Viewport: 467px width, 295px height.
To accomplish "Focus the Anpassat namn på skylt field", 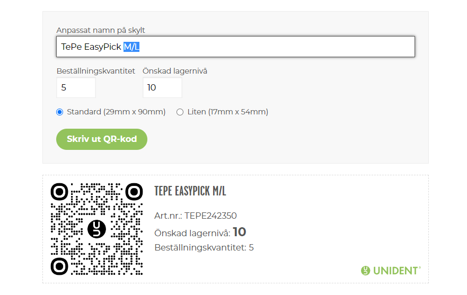I will pyautogui.click(x=235, y=47).
